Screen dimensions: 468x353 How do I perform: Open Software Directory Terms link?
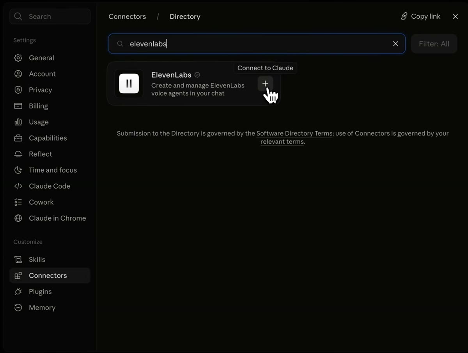tap(294, 133)
